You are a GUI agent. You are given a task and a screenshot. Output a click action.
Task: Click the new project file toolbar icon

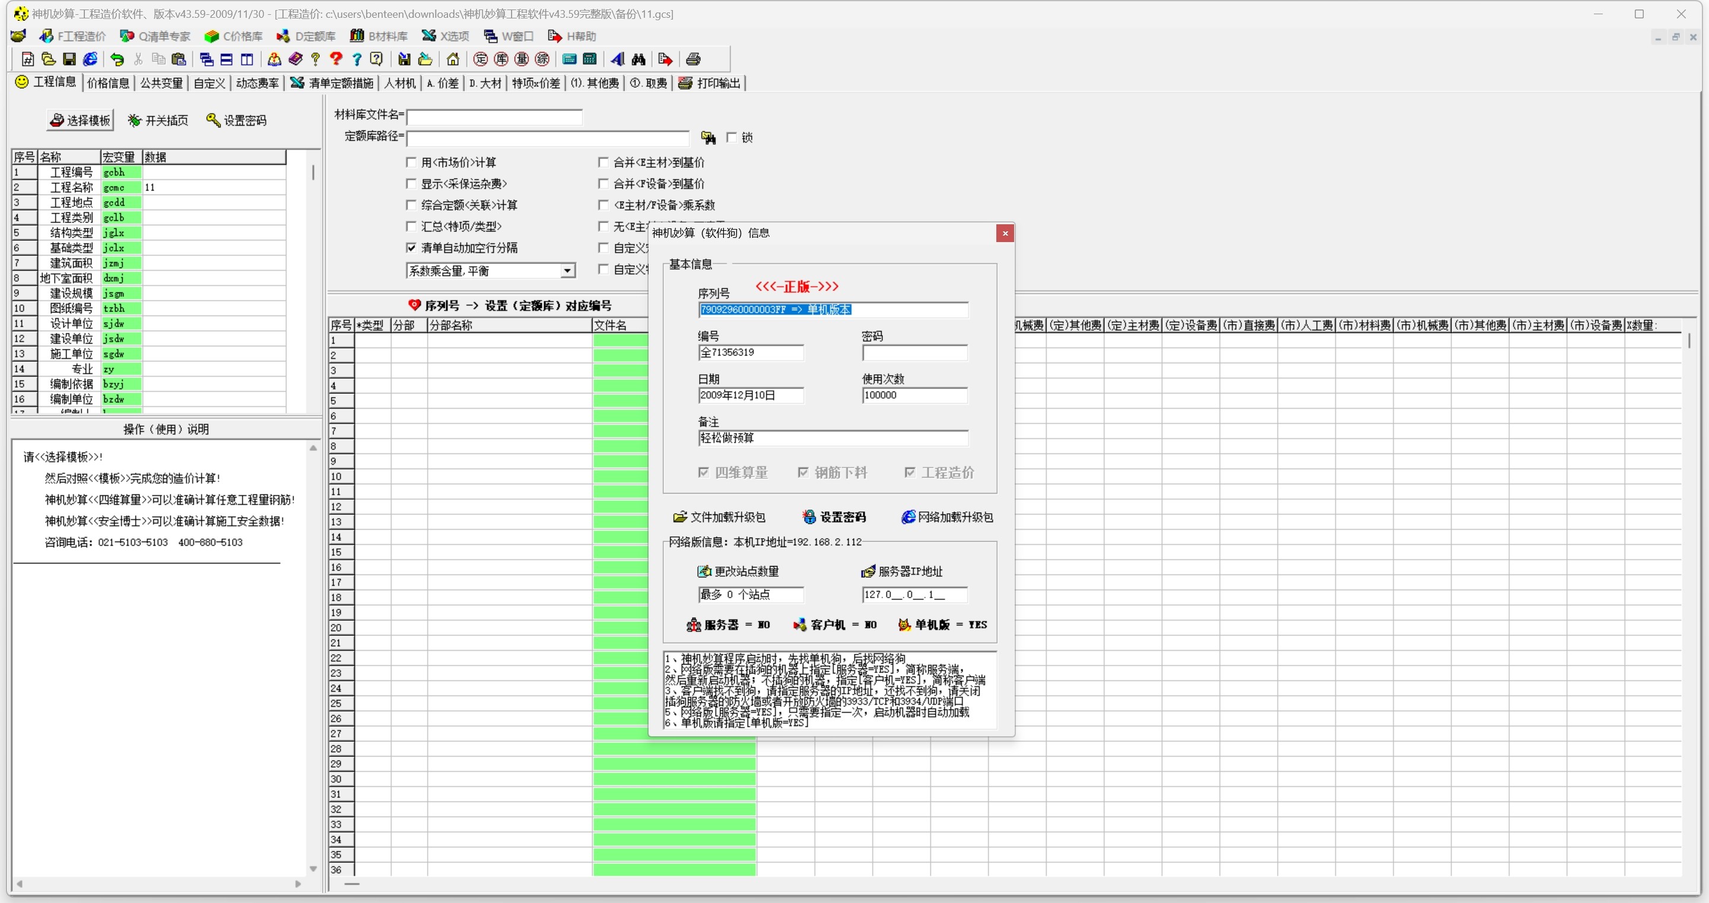[x=28, y=59]
